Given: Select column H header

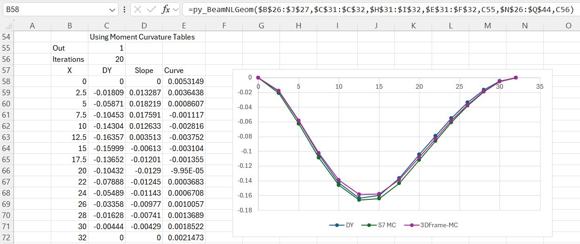Looking at the screenshot, I should pos(298,26).
